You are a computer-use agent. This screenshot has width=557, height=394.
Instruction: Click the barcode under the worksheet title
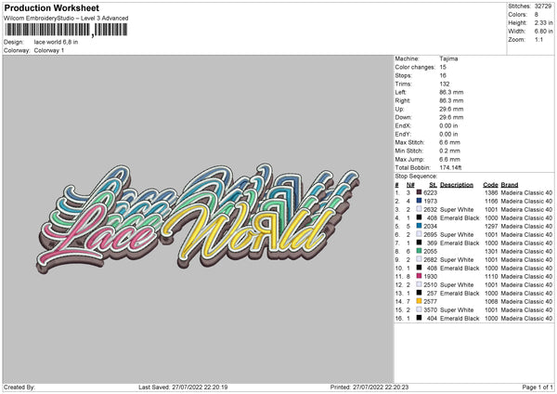(66, 30)
